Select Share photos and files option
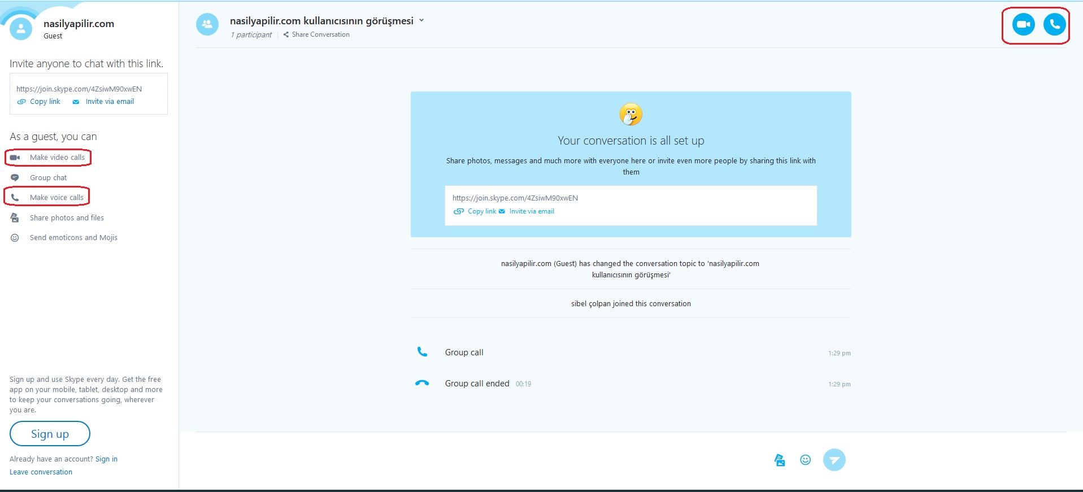The image size is (1083, 492). [67, 218]
